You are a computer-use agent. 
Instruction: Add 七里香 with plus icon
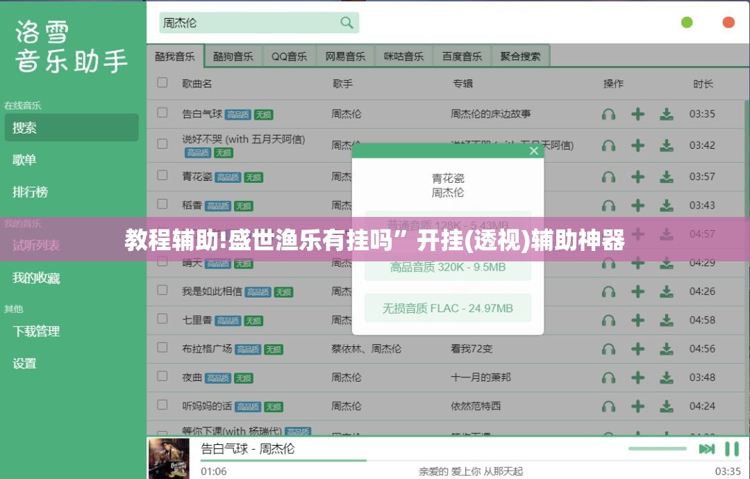[x=637, y=320]
